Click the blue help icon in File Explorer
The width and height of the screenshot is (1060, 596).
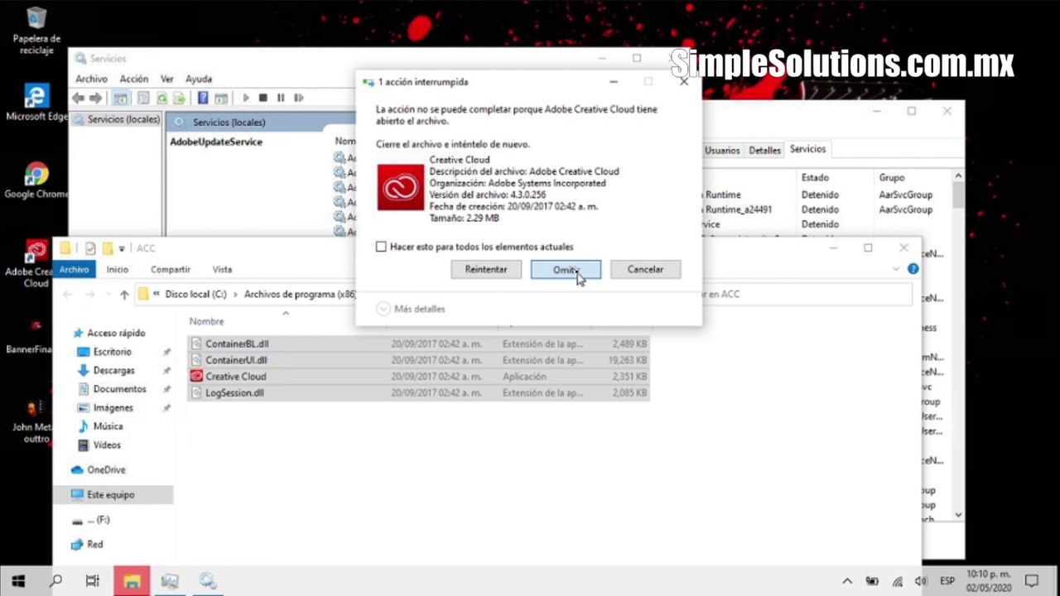[x=913, y=269]
